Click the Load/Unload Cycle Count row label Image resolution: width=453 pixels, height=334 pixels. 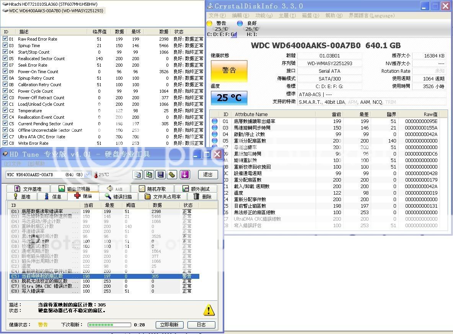(41, 104)
